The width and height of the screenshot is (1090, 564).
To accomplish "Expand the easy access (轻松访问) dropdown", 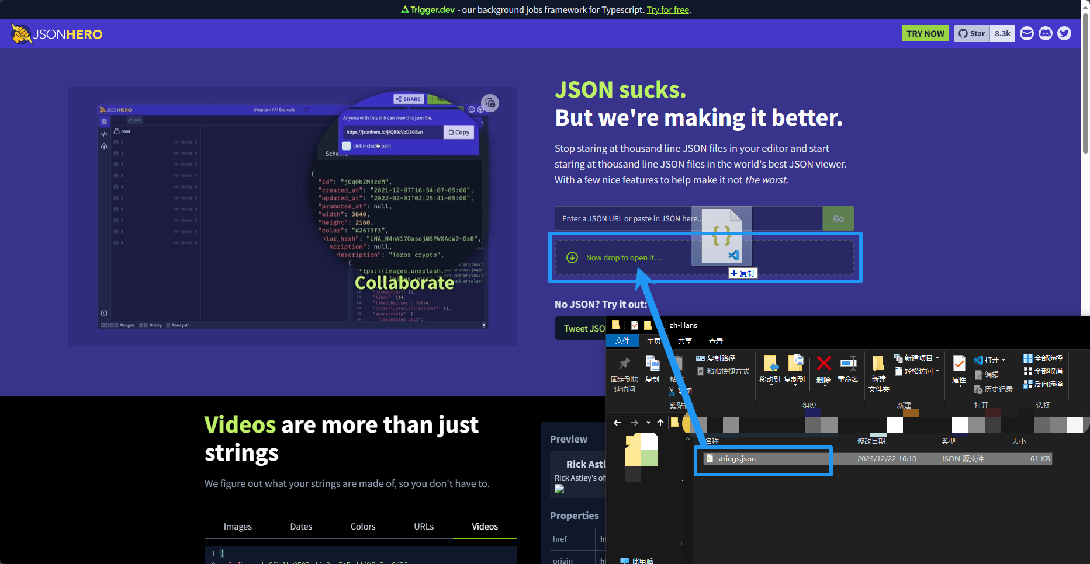I will tap(937, 371).
